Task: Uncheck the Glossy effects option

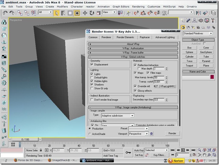Action: click(x=135, y=91)
